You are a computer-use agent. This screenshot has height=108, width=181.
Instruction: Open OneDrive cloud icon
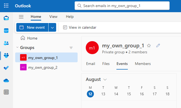pos(6,80)
